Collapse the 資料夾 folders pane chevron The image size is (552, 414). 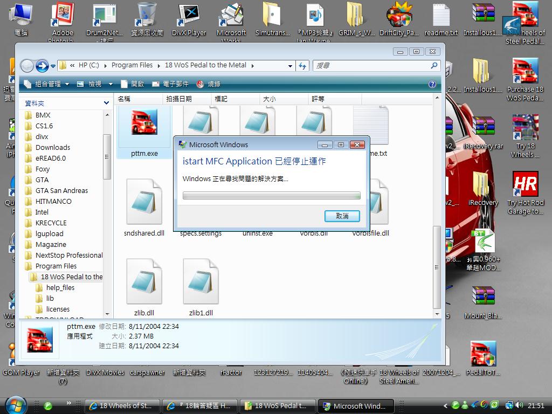(x=106, y=102)
